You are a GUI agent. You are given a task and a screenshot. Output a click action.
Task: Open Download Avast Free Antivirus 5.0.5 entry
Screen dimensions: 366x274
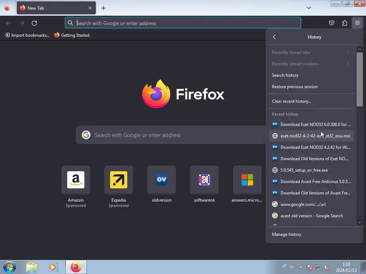(x=311, y=182)
